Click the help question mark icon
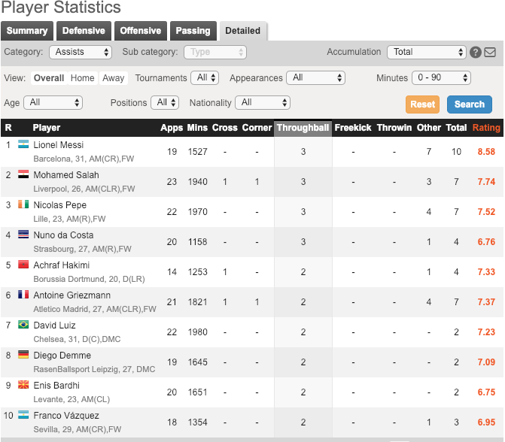 pos(476,53)
